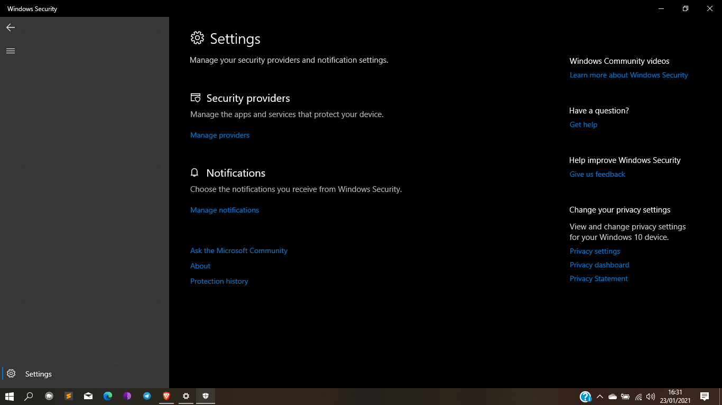722x405 pixels.
Task: Open Wi-Fi network tray icon
Action: click(638, 397)
